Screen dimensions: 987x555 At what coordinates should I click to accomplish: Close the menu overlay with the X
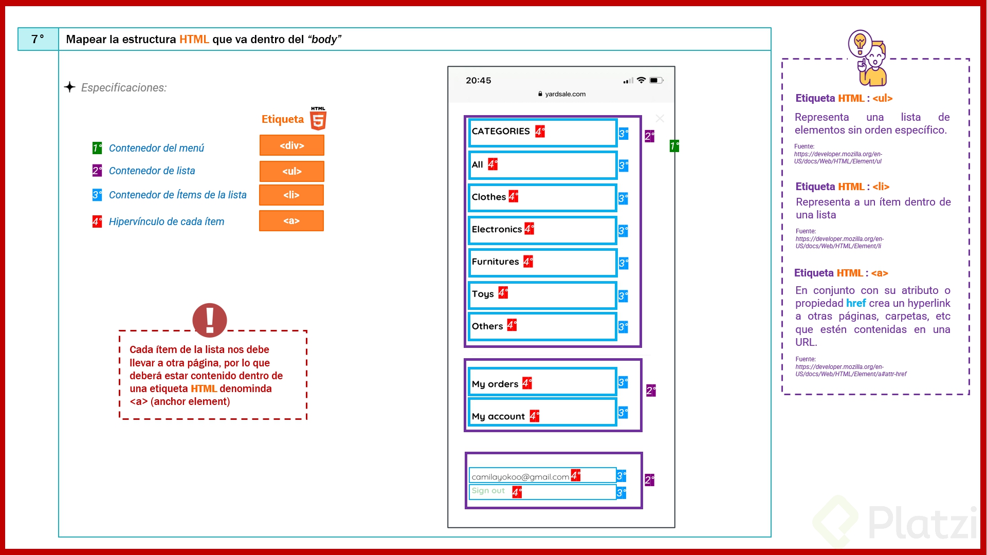point(660,118)
